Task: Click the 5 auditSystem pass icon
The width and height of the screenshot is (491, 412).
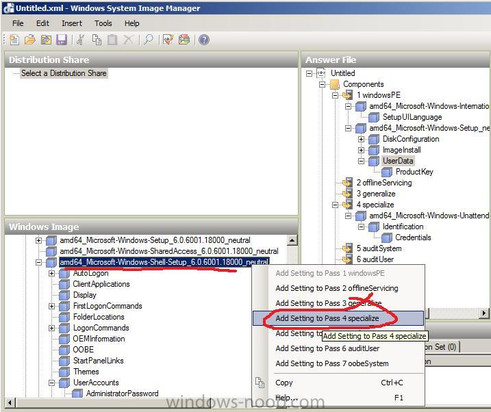Action: point(348,248)
